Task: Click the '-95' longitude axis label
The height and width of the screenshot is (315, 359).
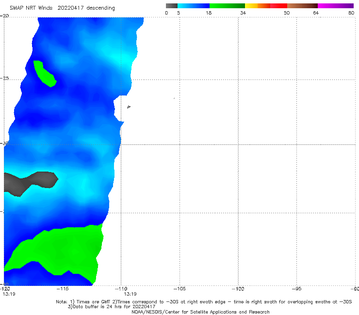Action: pyautogui.click(x=297, y=289)
